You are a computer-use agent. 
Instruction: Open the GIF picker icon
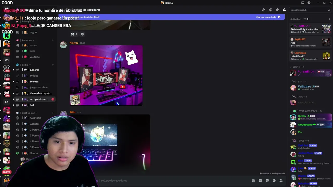click(260, 181)
